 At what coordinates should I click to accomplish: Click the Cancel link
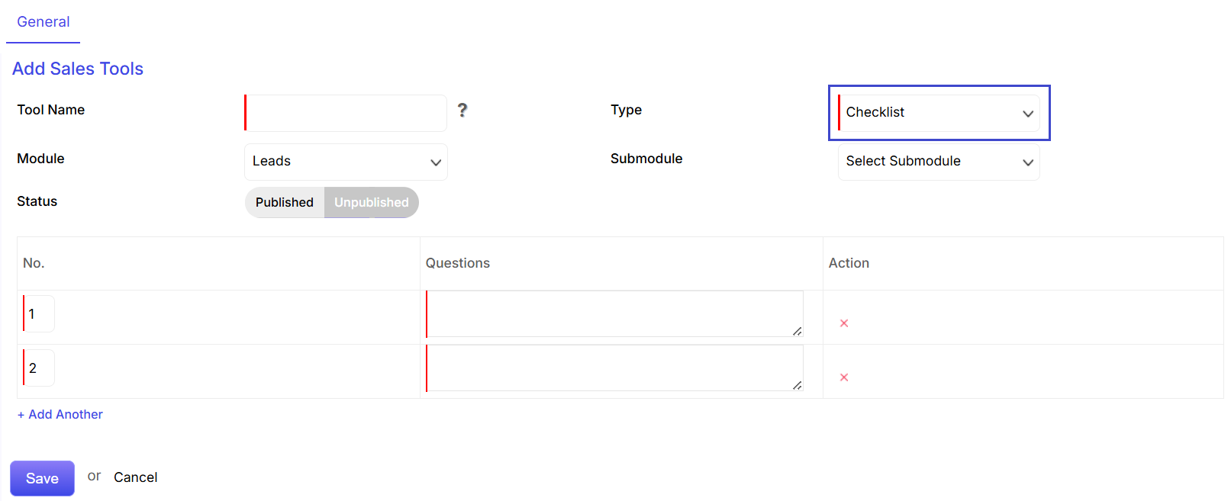tap(136, 477)
